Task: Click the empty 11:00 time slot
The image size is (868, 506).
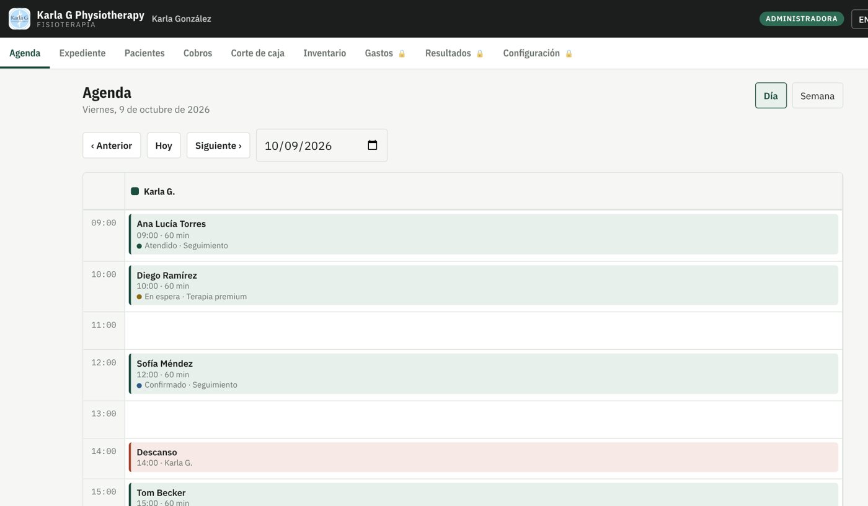Action: coord(484,331)
